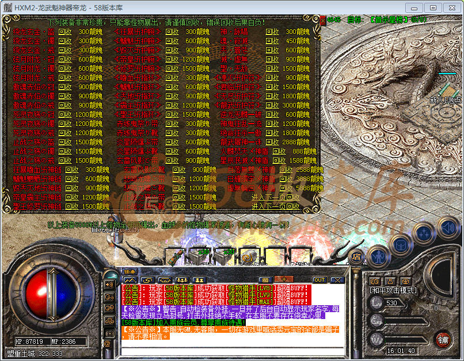Click the Wgt weight icon
Image resolution: width=464 pixels, height=361 pixels.
click(x=376, y=339)
